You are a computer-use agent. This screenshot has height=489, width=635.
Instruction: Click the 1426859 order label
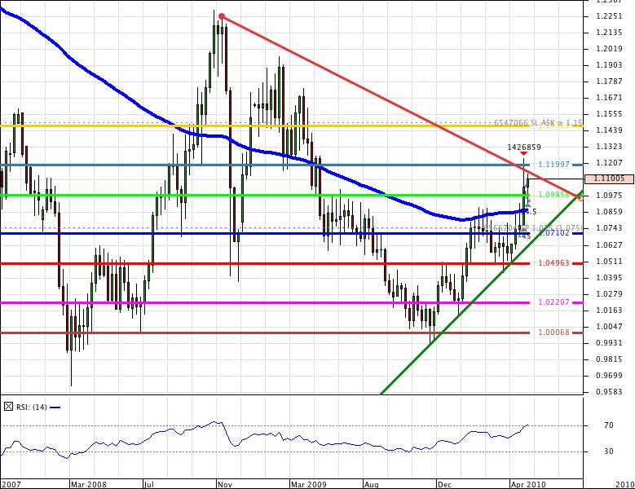(523, 147)
